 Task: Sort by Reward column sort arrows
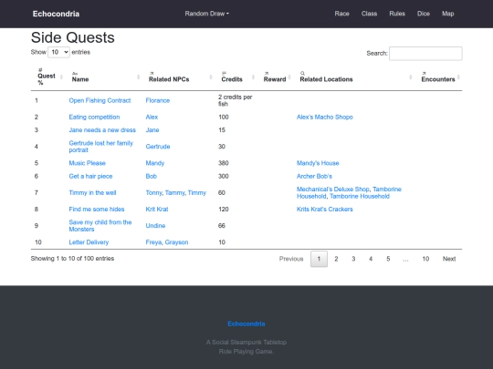click(289, 77)
